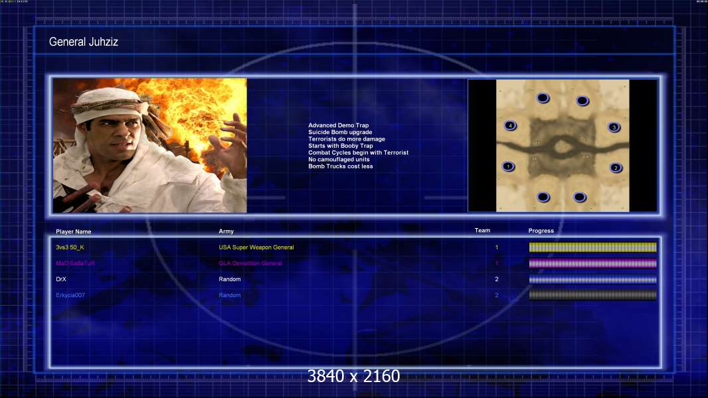The width and height of the screenshot is (708, 398).
Task: Click the Suicide Bomb upgrade line
Action: 340,132
